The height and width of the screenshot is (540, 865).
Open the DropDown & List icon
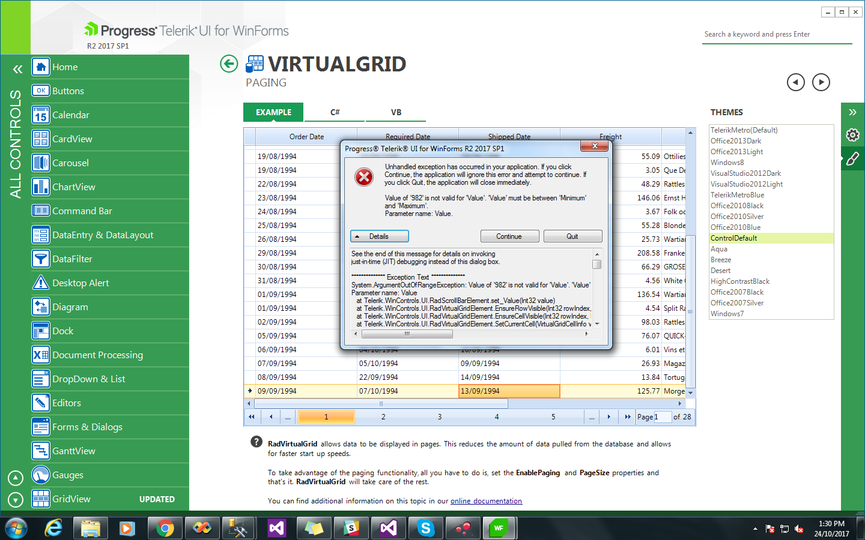(x=41, y=379)
